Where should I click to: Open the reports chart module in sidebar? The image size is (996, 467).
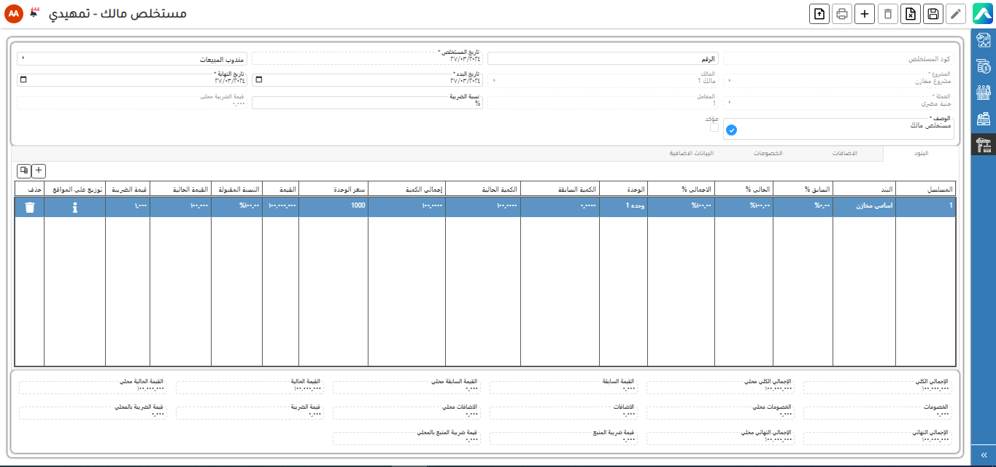tap(984, 42)
